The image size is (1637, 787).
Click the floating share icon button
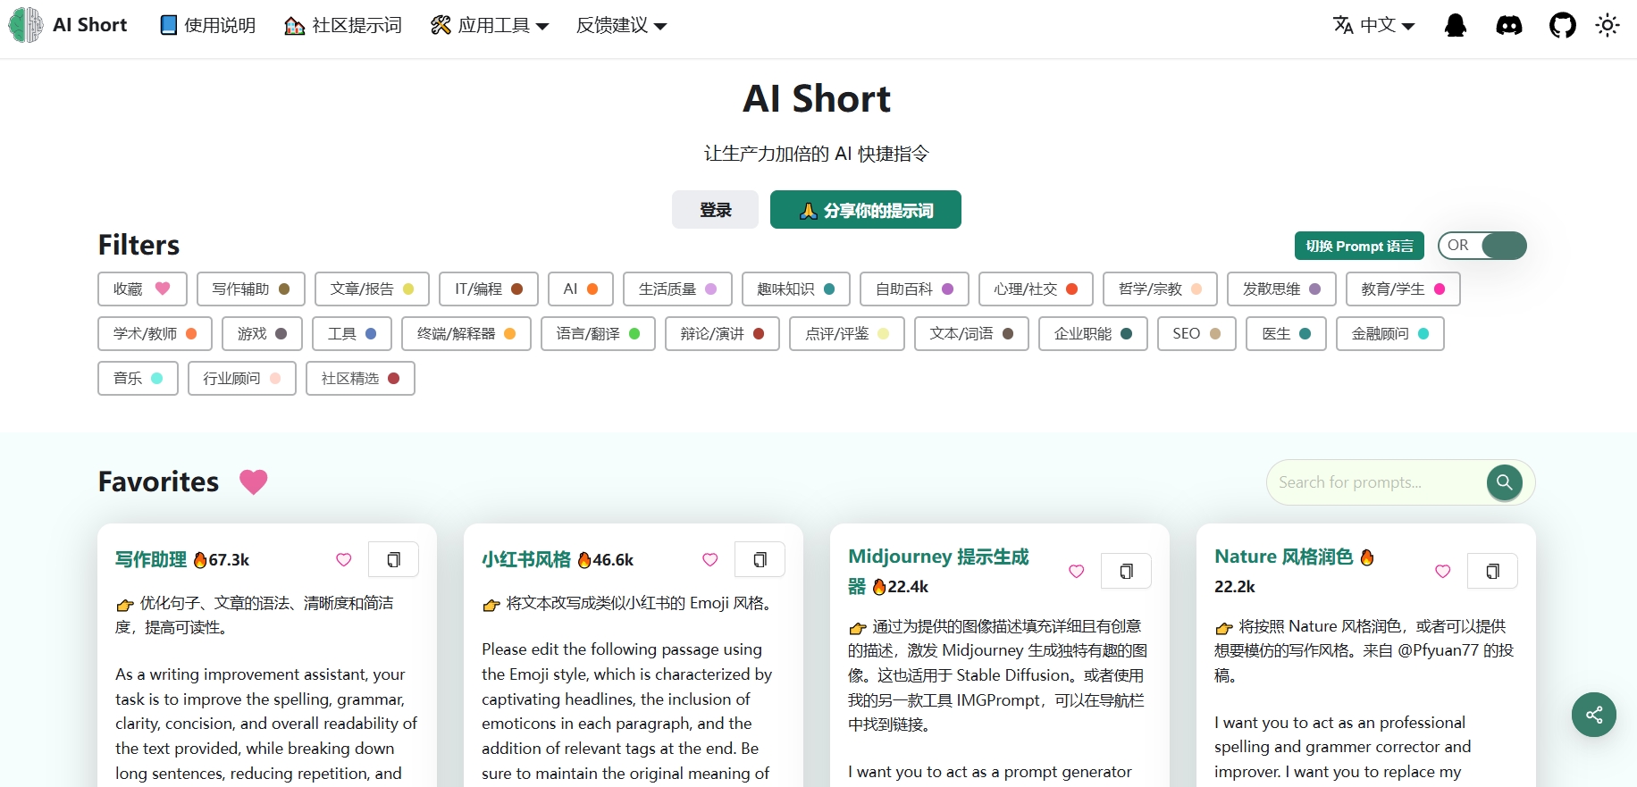tap(1594, 715)
